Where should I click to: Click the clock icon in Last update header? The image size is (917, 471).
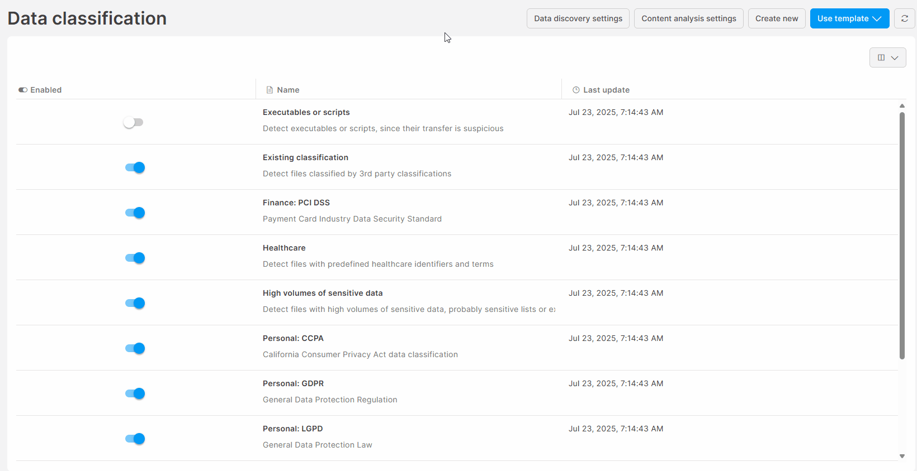[576, 90]
